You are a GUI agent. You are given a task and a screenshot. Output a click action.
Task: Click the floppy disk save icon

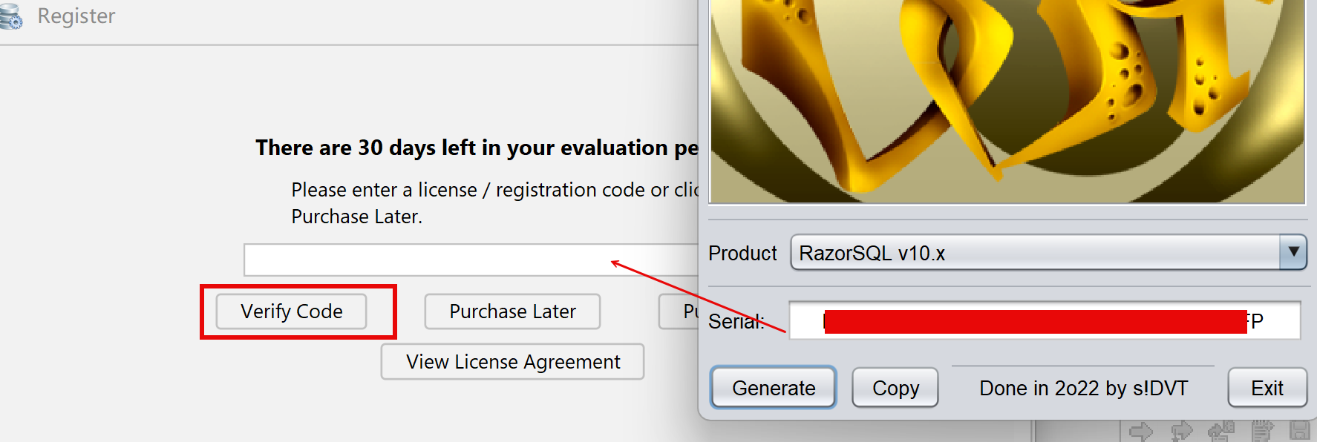tap(1300, 432)
